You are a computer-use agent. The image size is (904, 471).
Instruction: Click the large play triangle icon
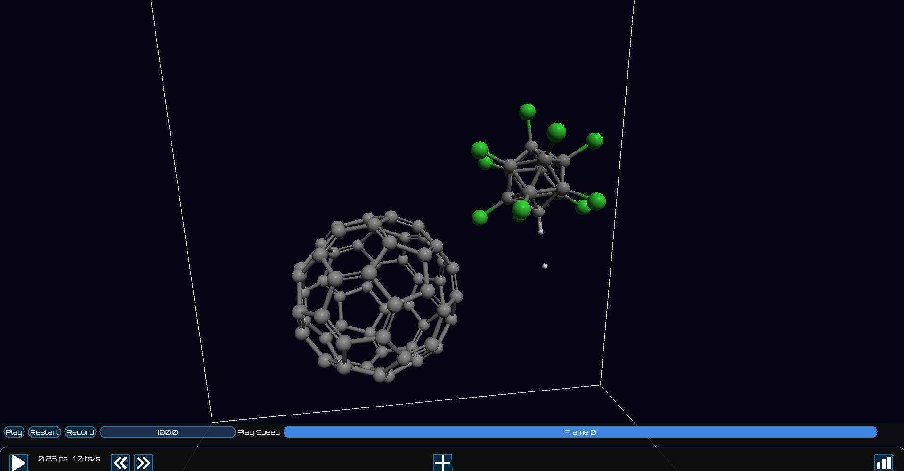19,463
